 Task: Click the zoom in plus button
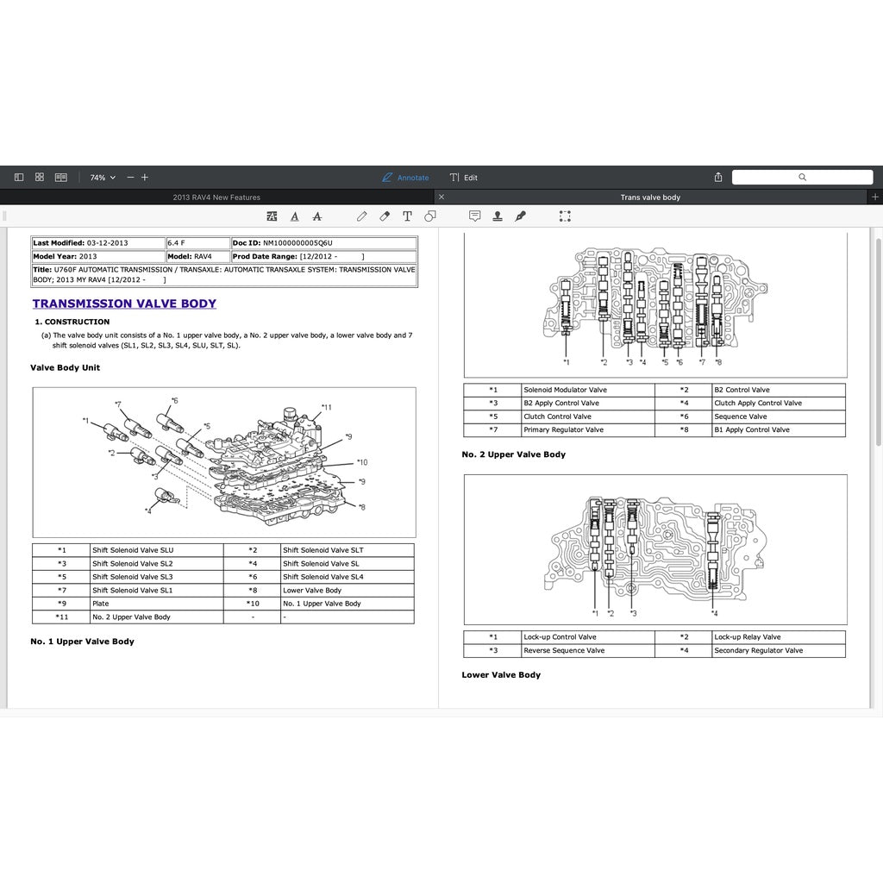click(145, 178)
